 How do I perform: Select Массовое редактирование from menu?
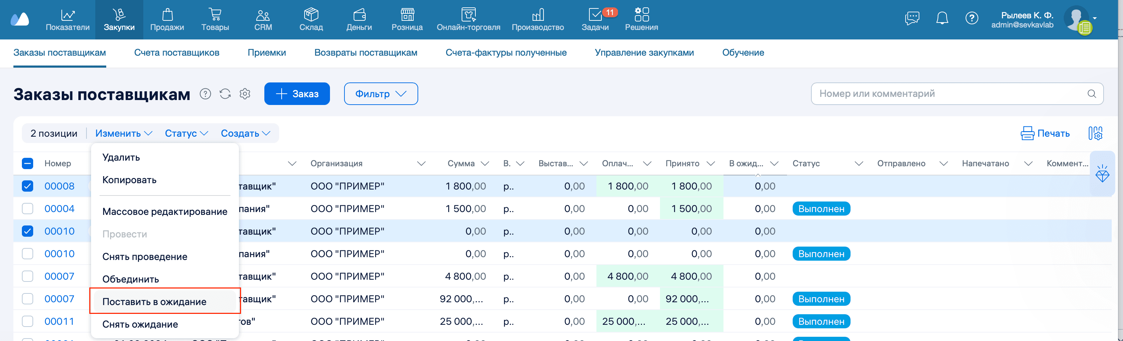pyautogui.click(x=165, y=211)
